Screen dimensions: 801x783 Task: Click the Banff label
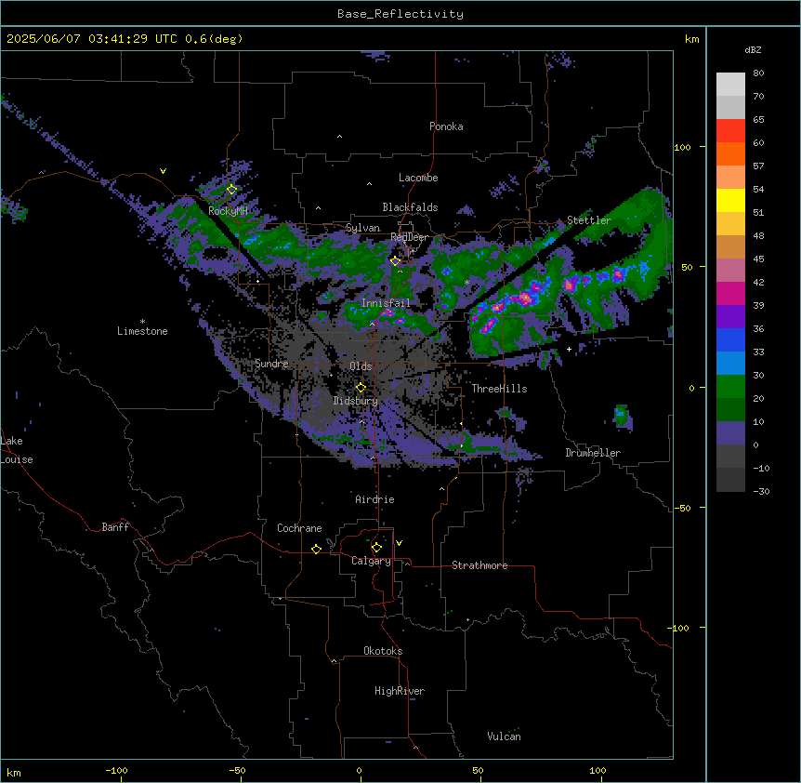pos(115,527)
